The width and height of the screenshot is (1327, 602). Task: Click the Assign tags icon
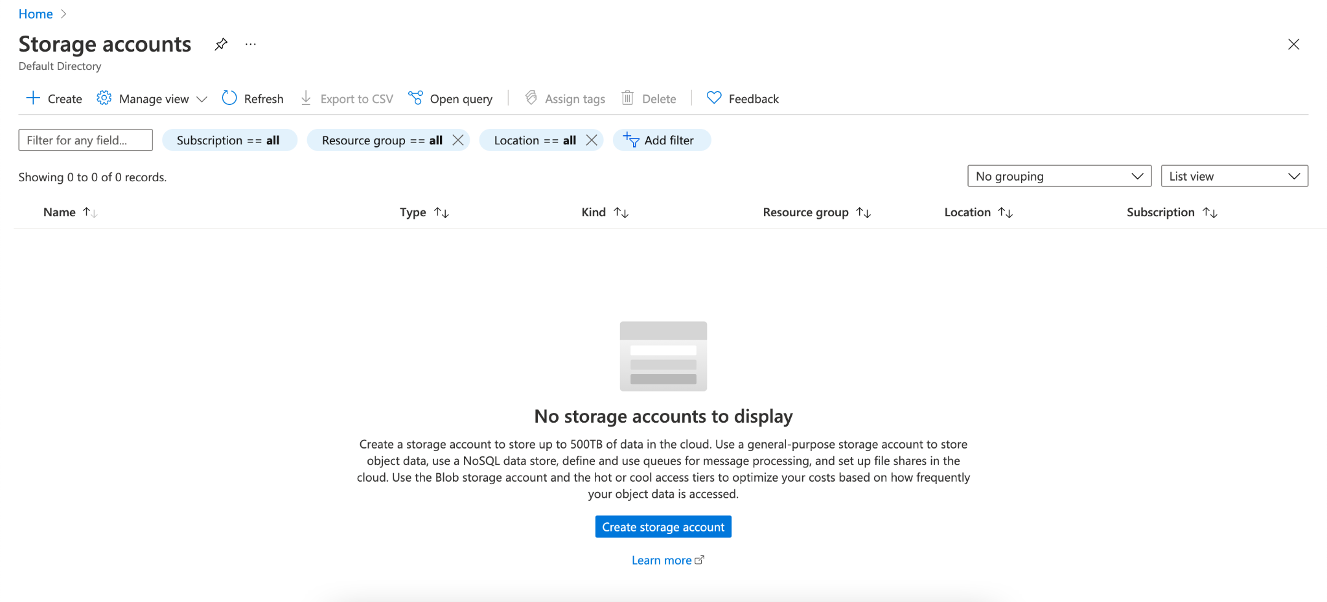pyautogui.click(x=531, y=98)
